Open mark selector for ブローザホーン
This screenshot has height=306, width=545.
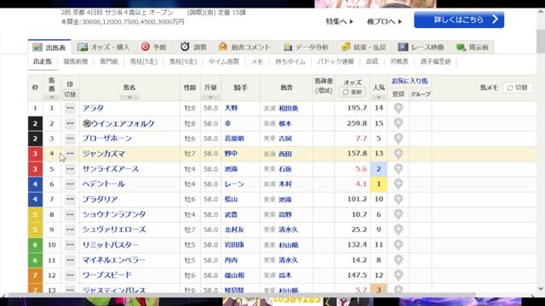point(70,139)
